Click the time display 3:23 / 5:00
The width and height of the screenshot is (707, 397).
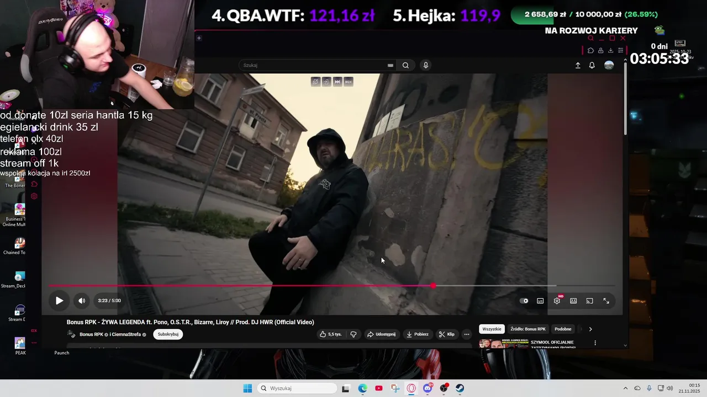[x=109, y=301]
